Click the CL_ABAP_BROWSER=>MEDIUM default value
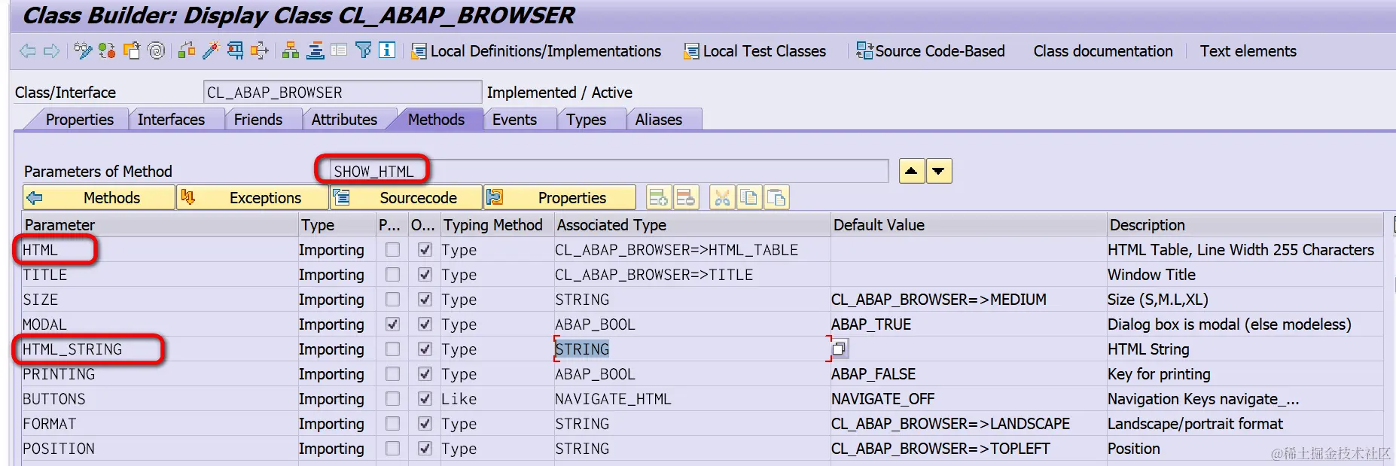The image size is (1396, 466). point(968,299)
